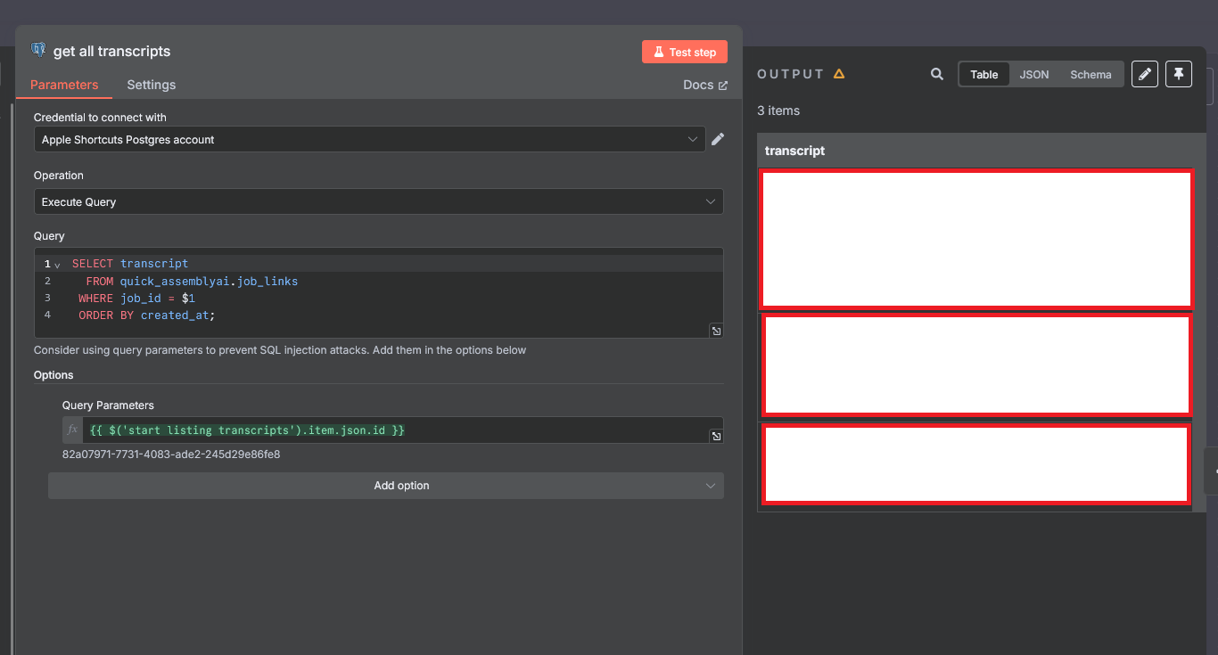Screen dimensions: 1218x655
Task: Switch to the Settings tab
Action: pos(152,85)
